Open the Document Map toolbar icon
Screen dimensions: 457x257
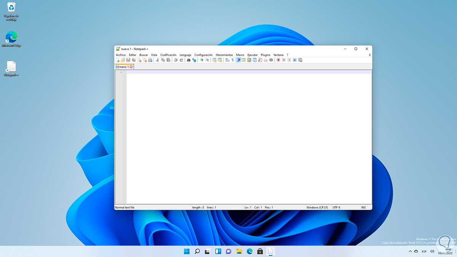point(249,60)
